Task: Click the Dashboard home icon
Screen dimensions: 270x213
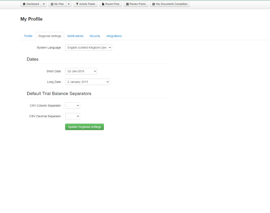Action: click(24, 4)
